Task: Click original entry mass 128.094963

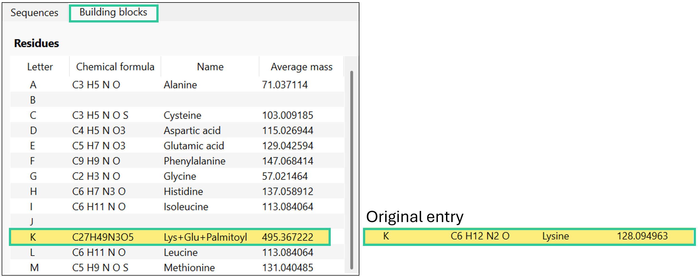Action: 642,236
